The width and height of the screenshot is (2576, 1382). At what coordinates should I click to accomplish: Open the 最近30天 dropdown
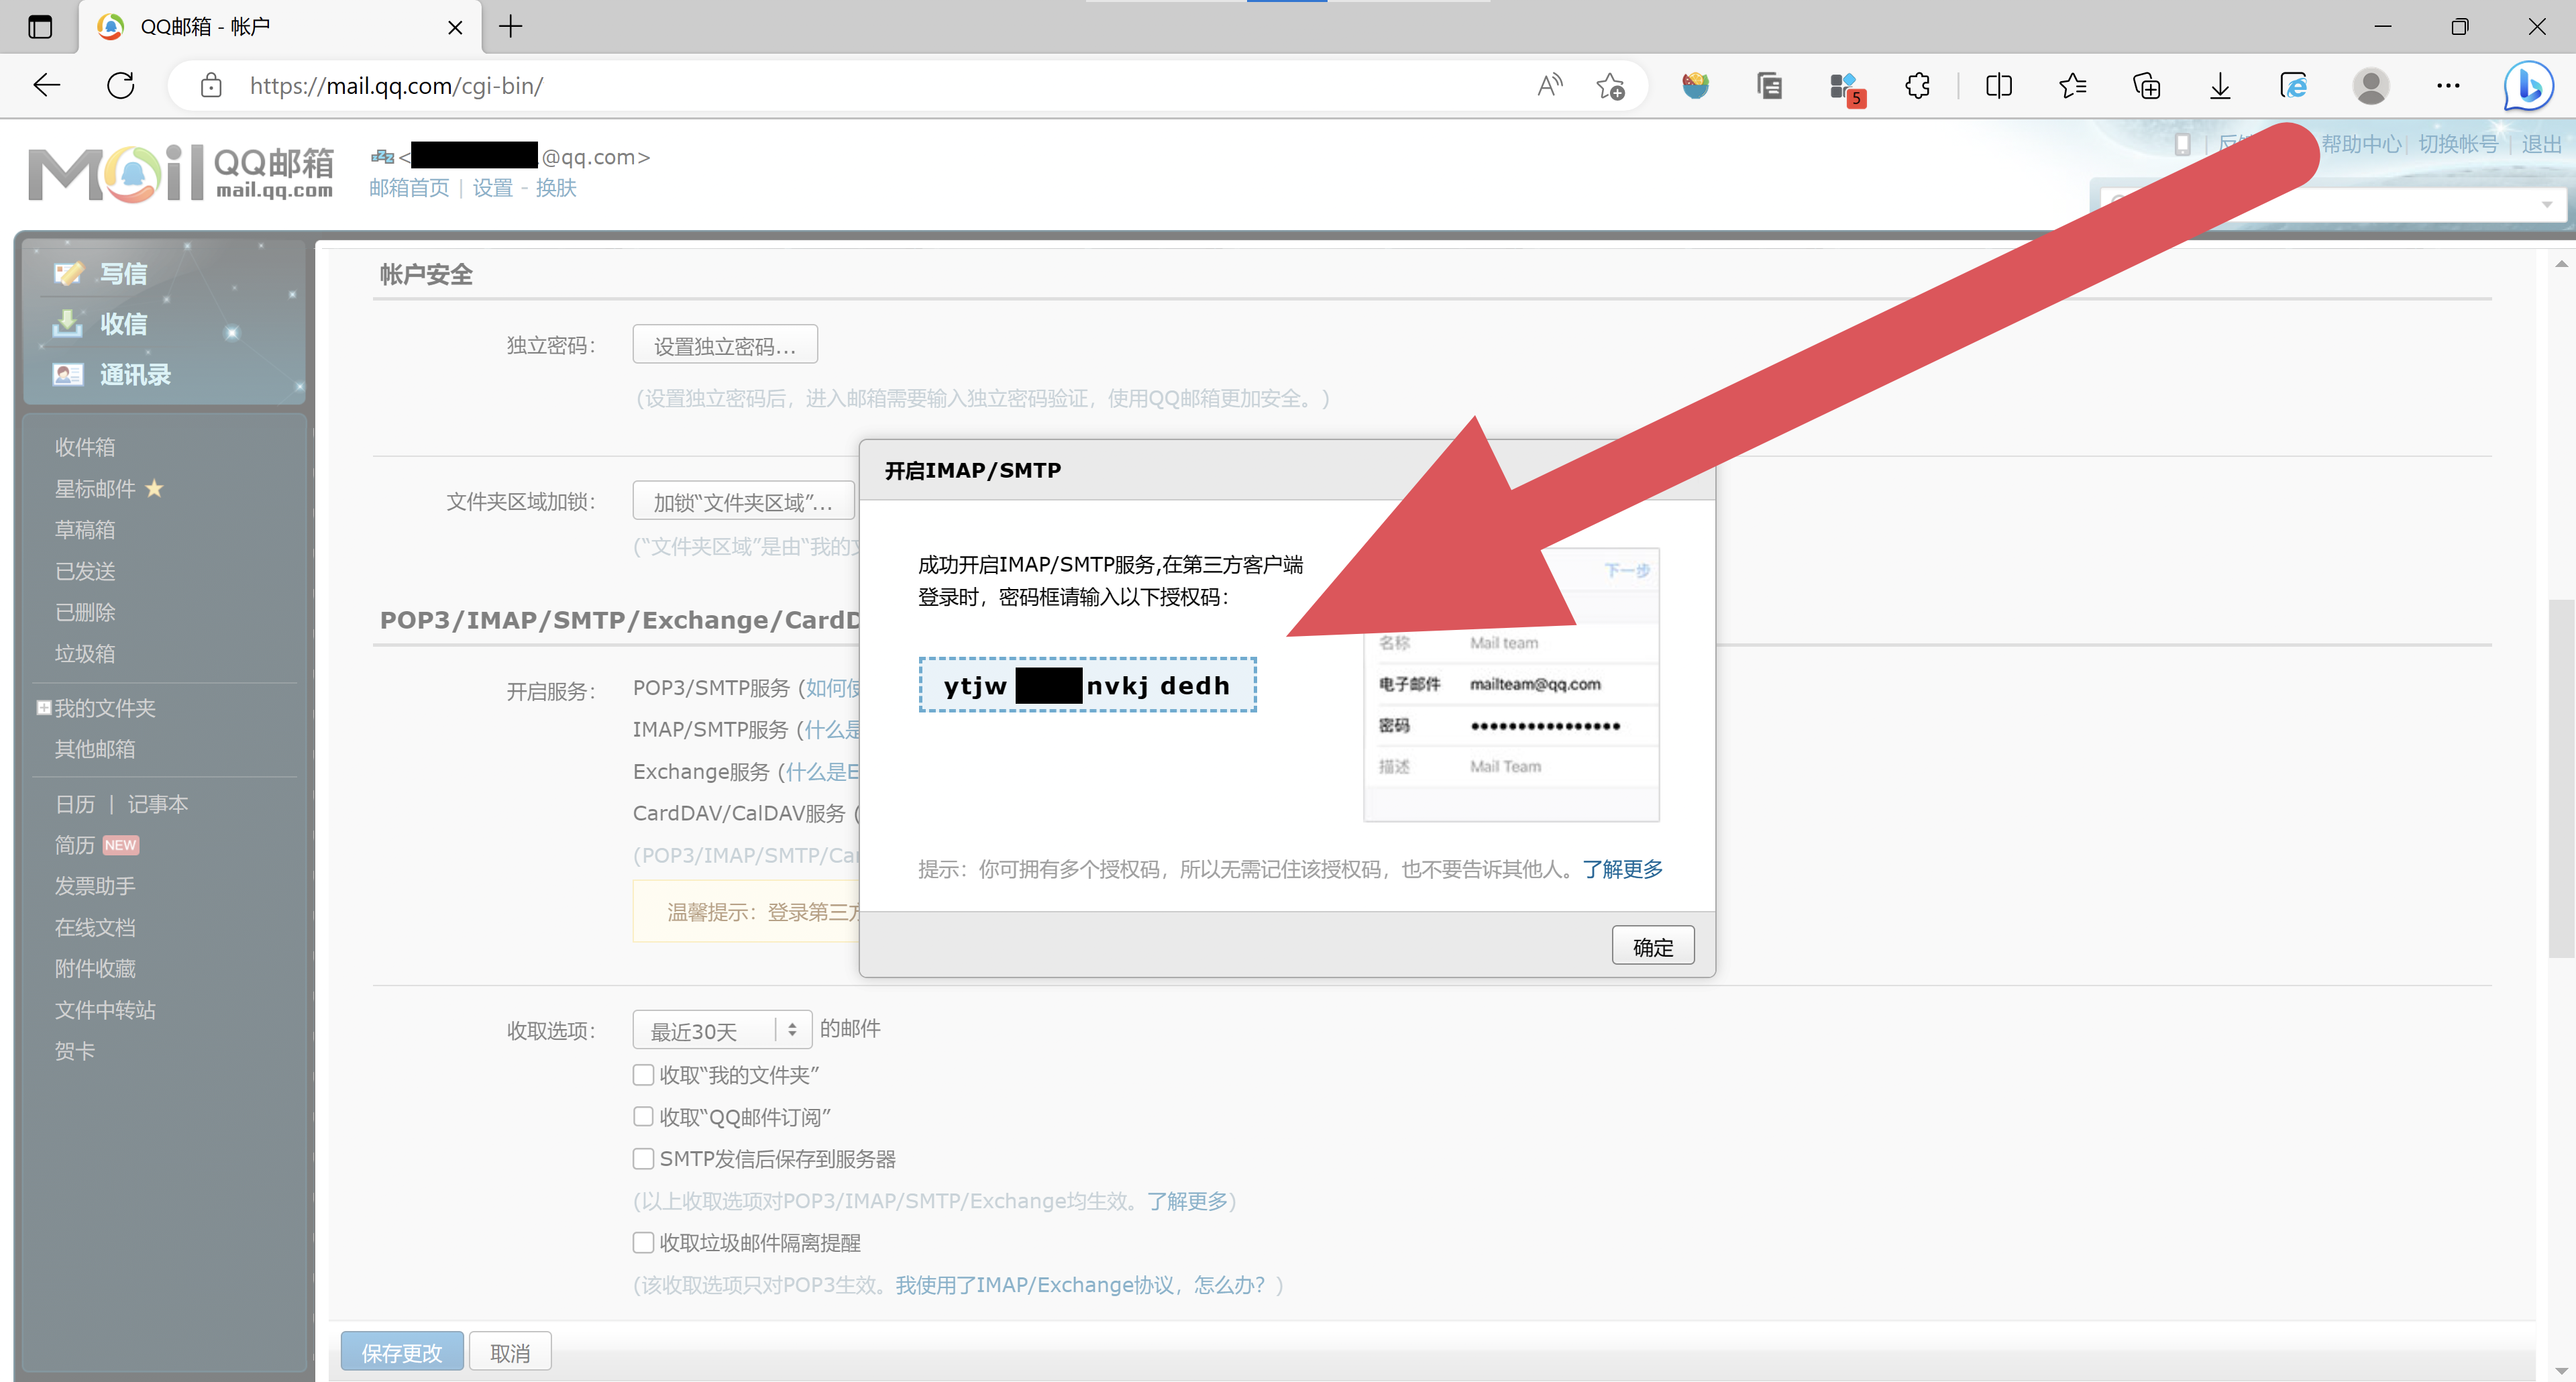pyautogui.click(x=721, y=1030)
